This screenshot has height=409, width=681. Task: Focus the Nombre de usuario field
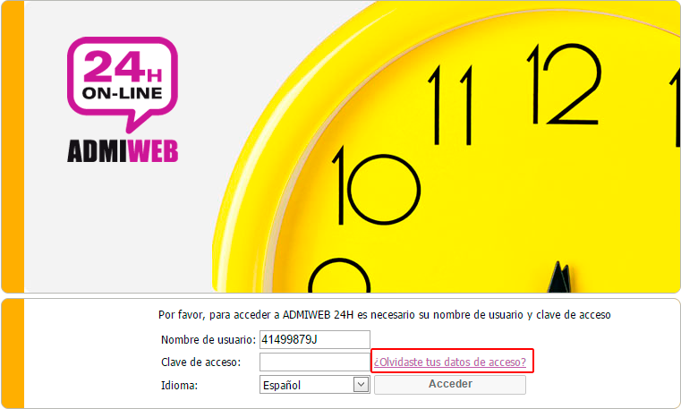[314, 339]
